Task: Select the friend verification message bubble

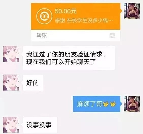Action: click(x=69, y=58)
